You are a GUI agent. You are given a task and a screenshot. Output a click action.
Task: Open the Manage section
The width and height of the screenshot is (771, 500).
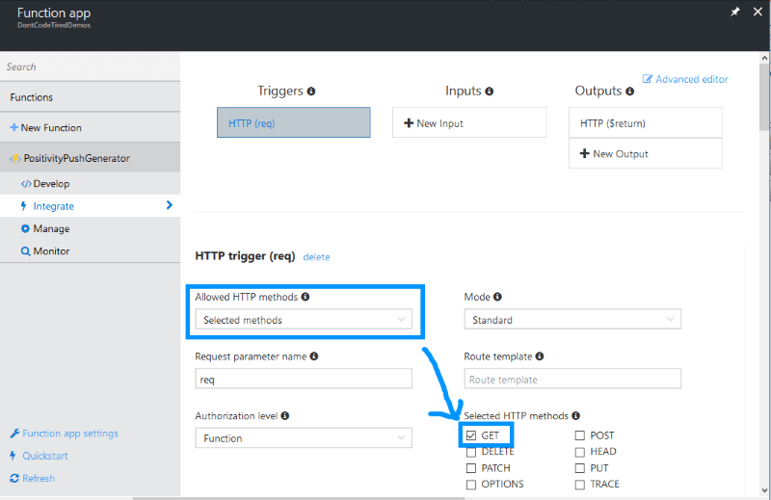coord(90,228)
